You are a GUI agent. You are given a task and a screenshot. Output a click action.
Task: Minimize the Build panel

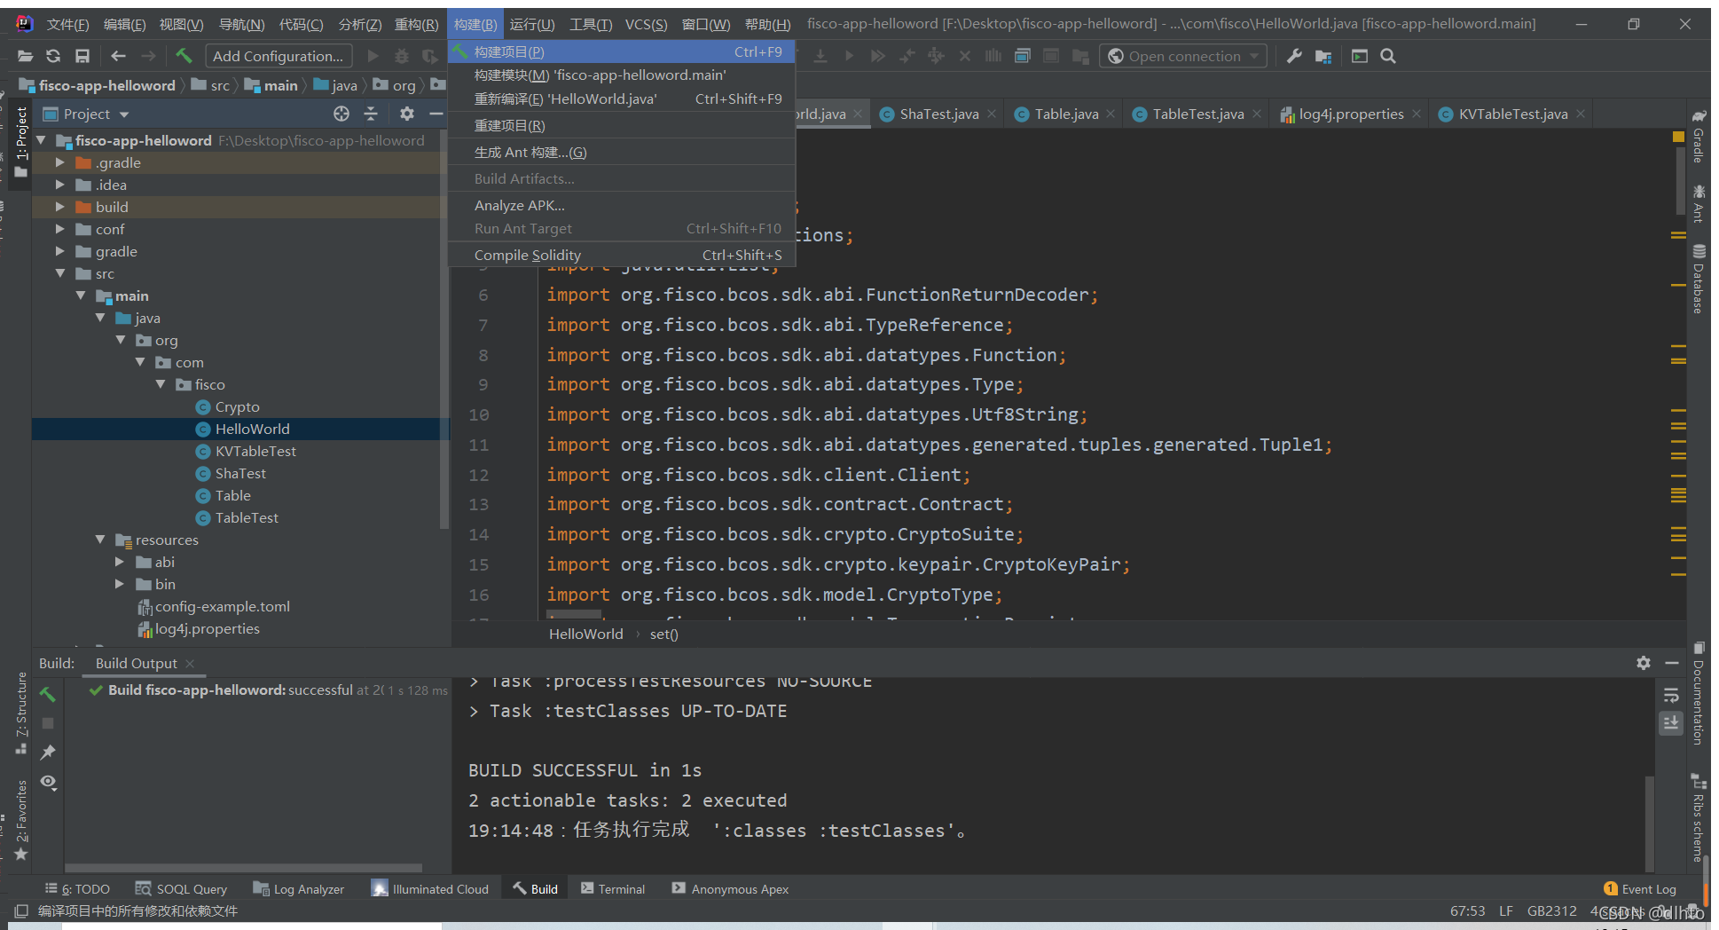pyautogui.click(x=1672, y=663)
